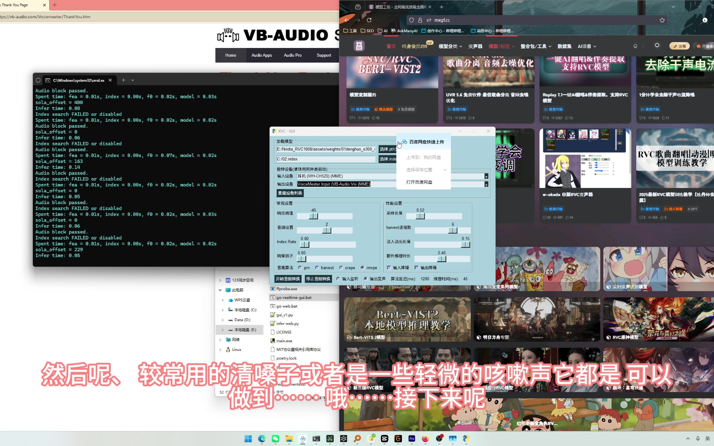Screen dimensions: 714x446
Task: Click the tracking protection shield icon in address bar
Action: (411, 20)
